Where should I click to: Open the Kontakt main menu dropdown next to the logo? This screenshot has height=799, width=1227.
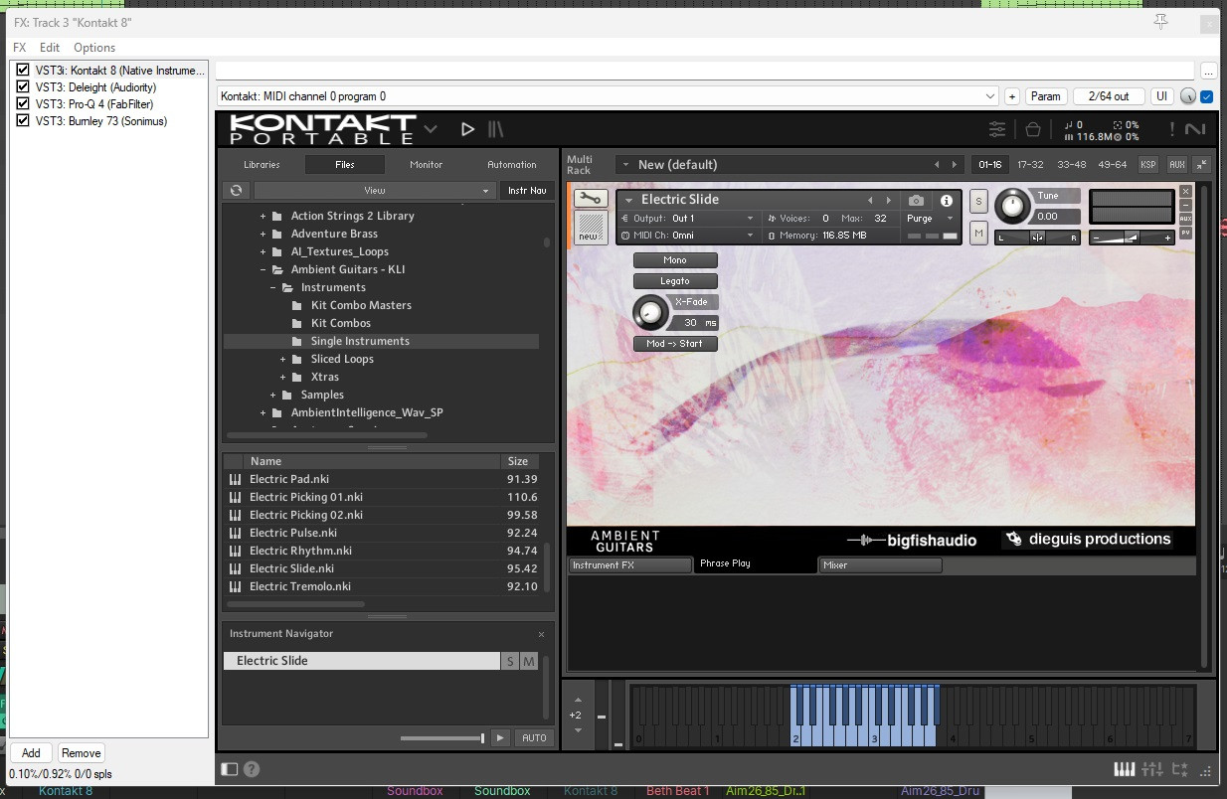(x=431, y=129)
